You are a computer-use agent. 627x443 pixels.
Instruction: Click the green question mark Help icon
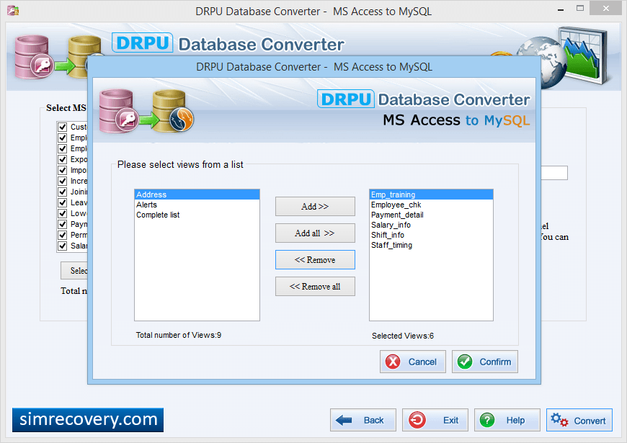tap(487, 420)
